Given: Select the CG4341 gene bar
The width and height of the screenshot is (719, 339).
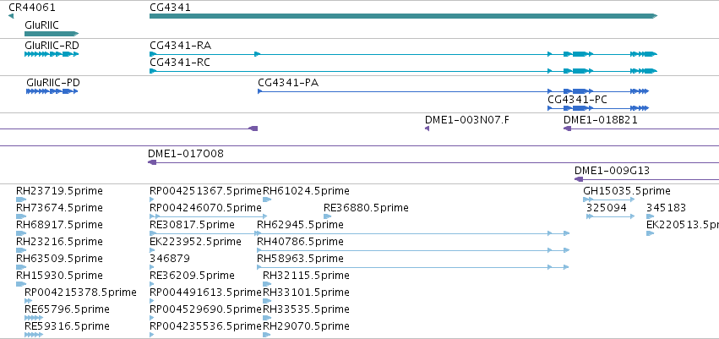Looking at the screenshot, I should tap(404, 16).
